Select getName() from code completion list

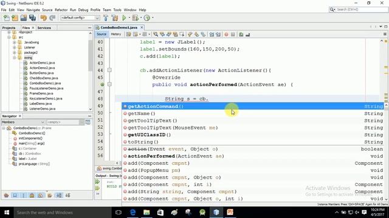coord(253,113)
